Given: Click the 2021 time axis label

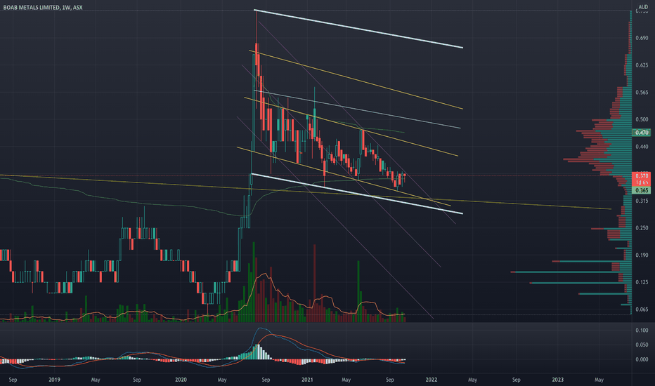Looking at the screenshot, I should (307, 380).
